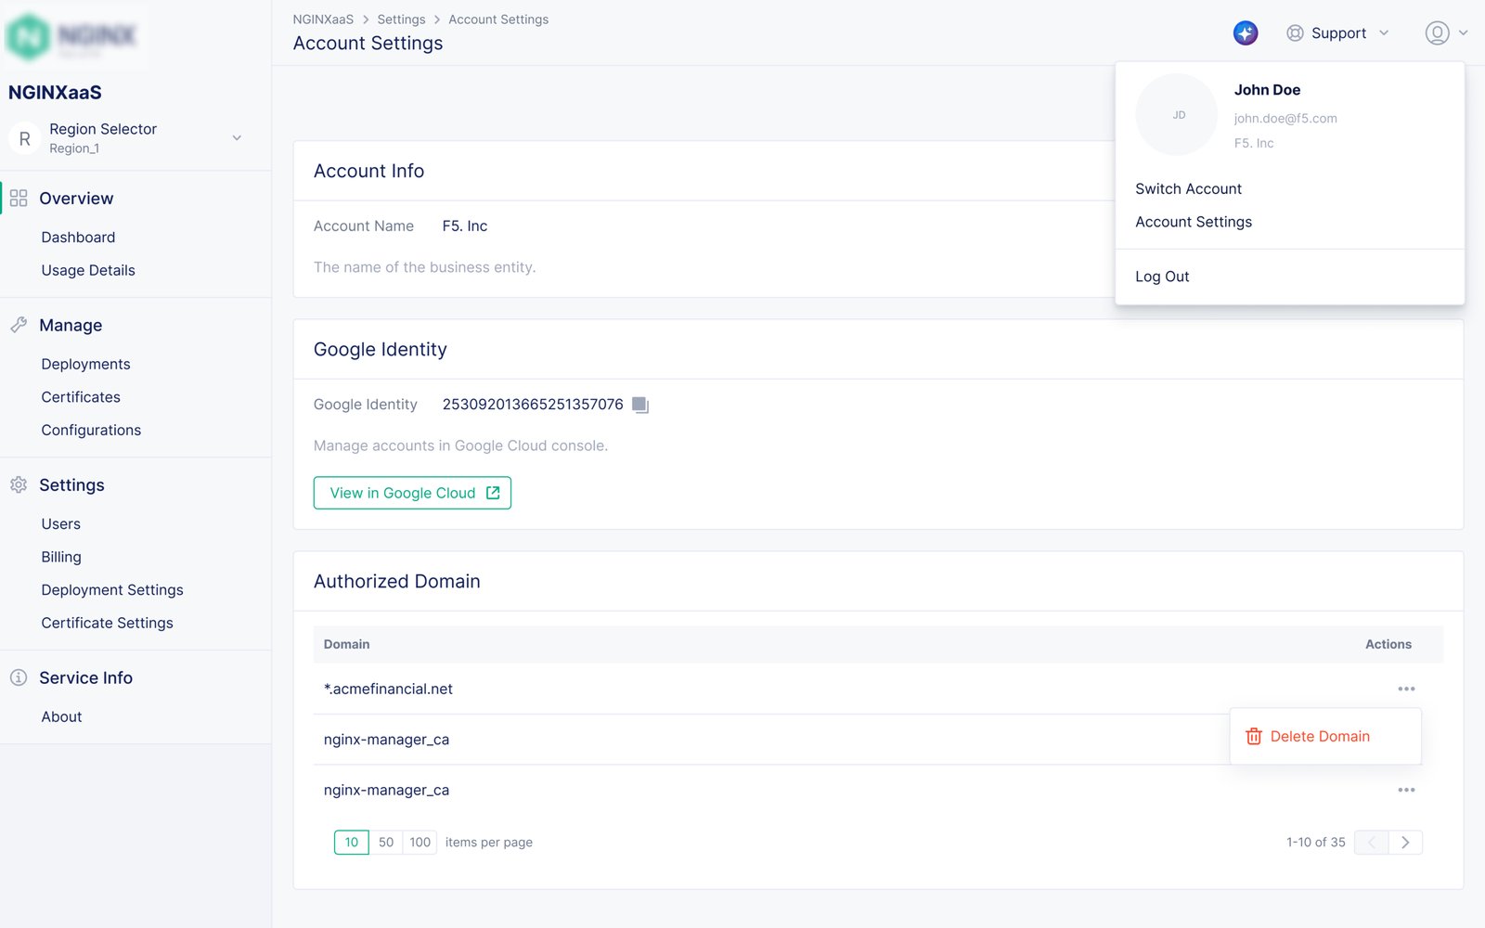
Task: Click the Service Info icon
Action: pyautogui.click(x=19, y=678)
